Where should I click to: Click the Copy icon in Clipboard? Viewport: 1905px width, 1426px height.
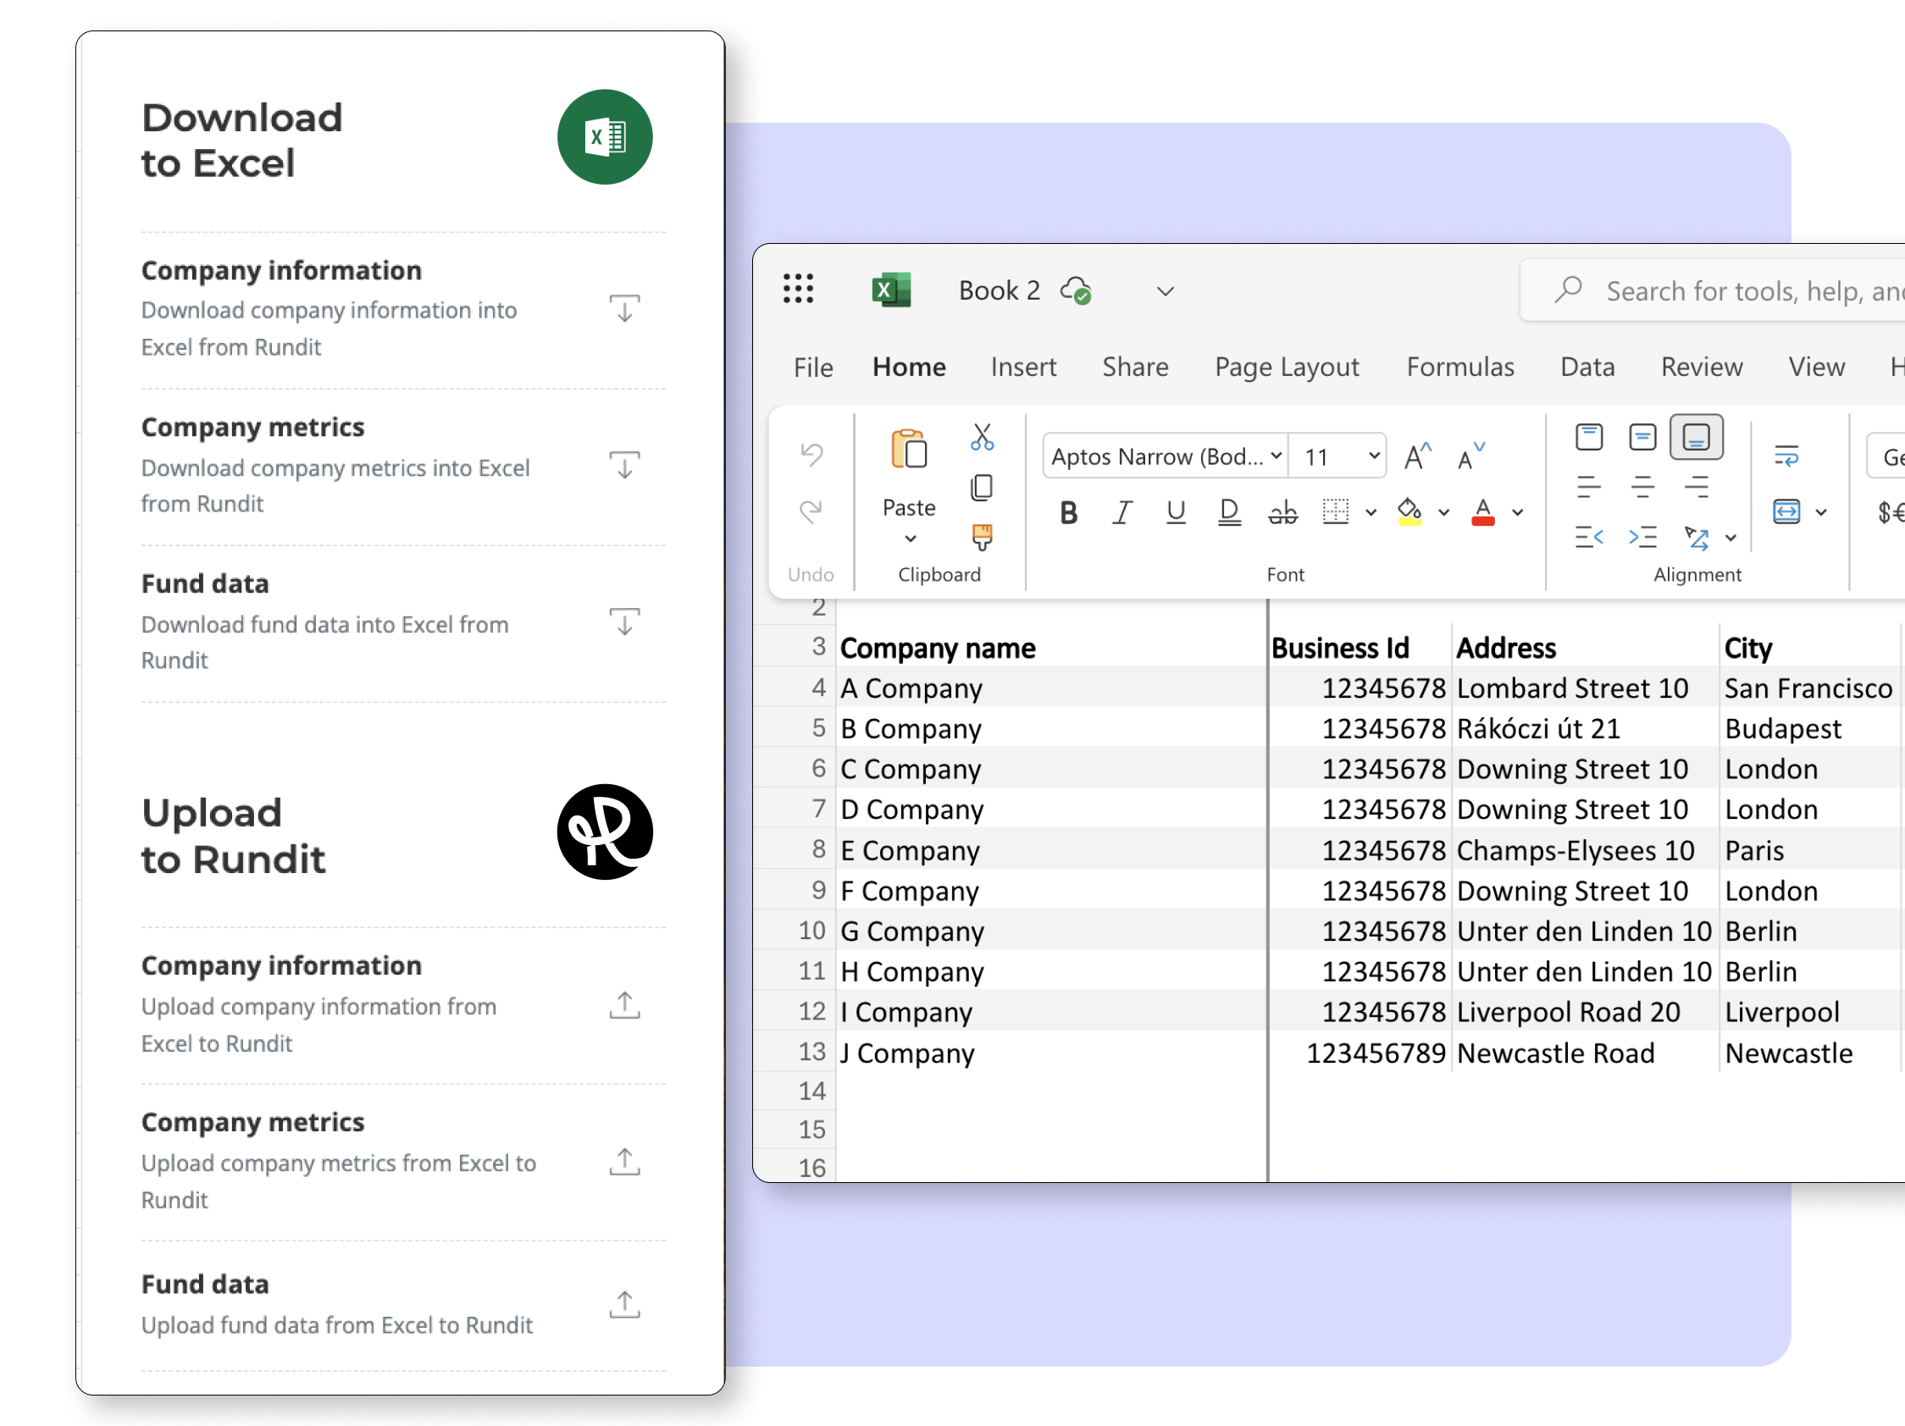point(982,488)
